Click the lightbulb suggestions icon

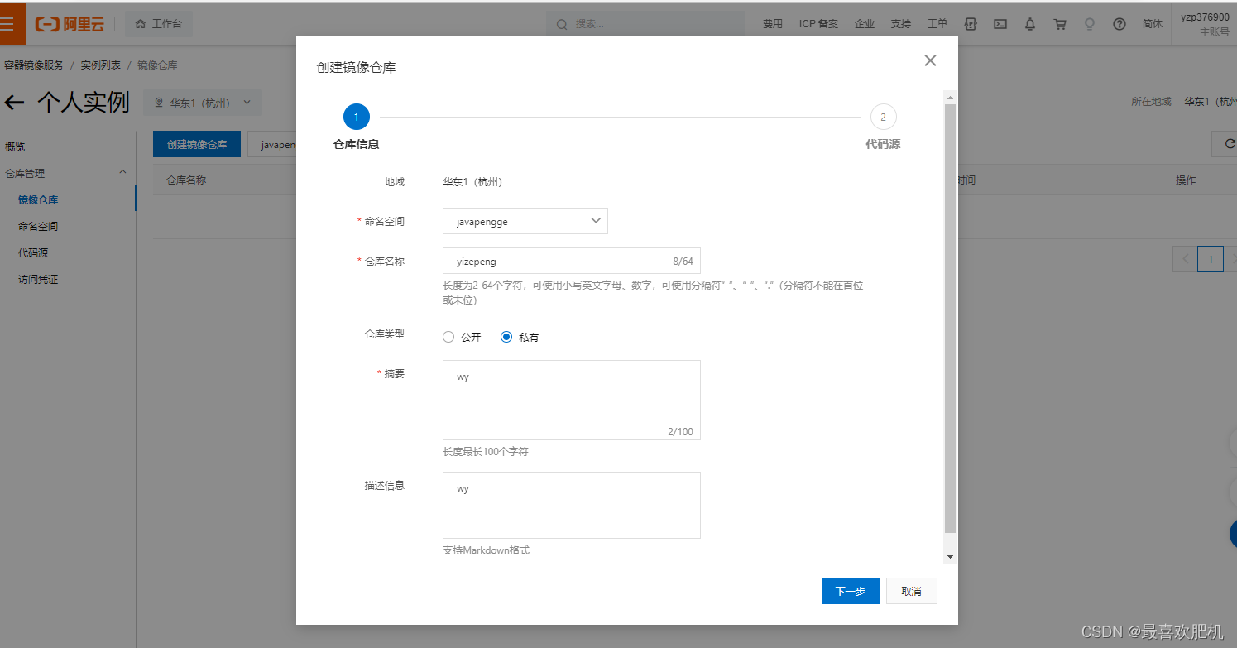1090,24
